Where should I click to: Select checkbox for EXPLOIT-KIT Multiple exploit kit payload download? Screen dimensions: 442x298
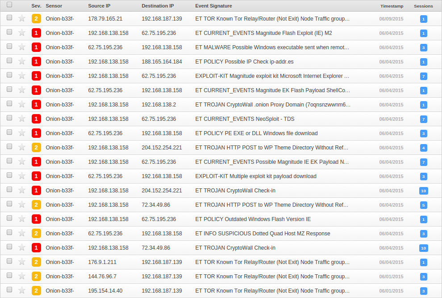[9, 175]
